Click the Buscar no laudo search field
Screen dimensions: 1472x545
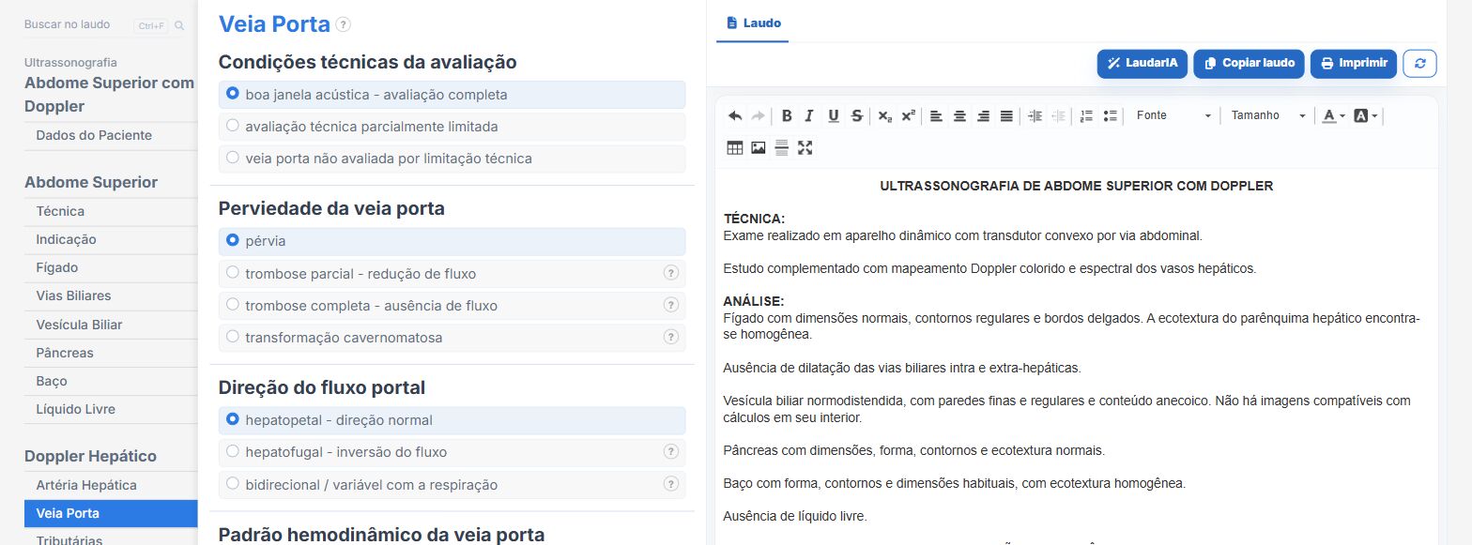(75, 25)
